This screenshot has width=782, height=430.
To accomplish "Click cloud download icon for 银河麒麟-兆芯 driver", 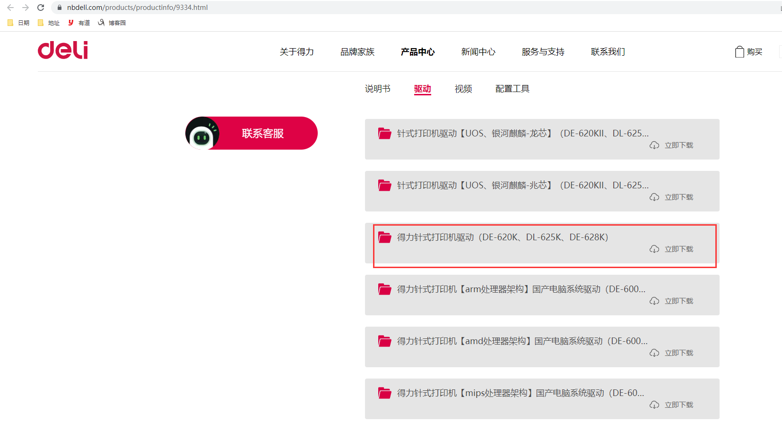I will click(654, 197).
